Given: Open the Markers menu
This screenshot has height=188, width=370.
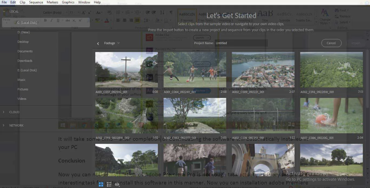Looking at the screenshot, I should [52, 2].
